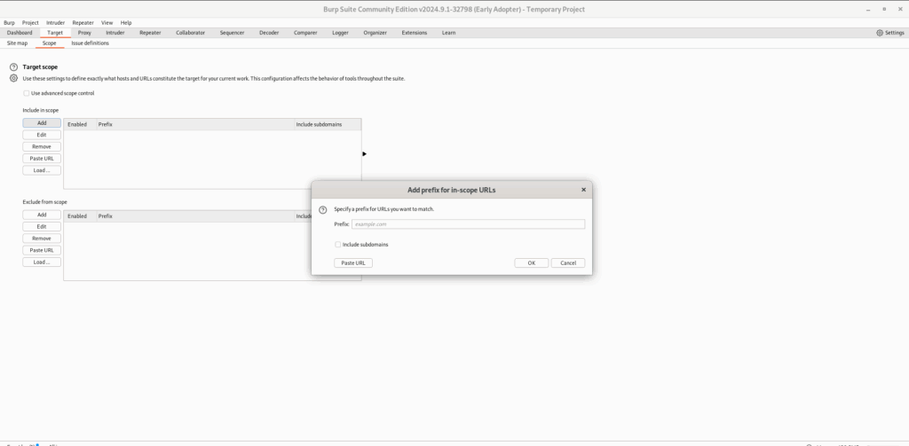This screenshot has height=446, width=909.
Task: Click the Exclude from scope label
Action: 44,202
